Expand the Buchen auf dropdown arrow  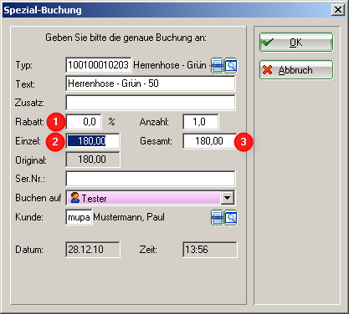228,198
